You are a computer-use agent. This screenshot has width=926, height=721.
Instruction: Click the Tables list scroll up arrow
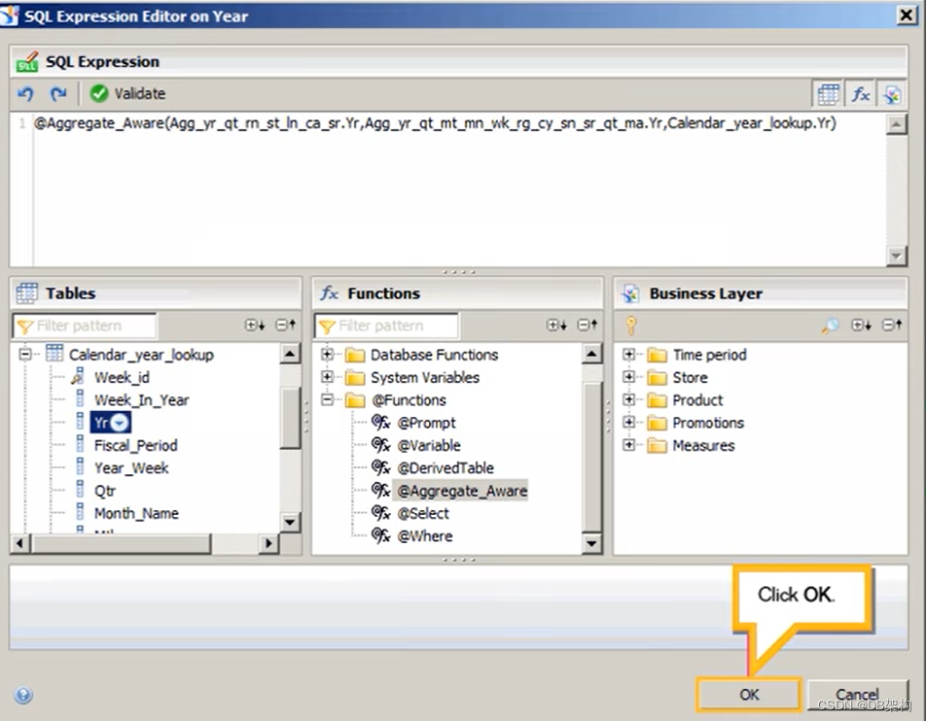pos(290,354)
